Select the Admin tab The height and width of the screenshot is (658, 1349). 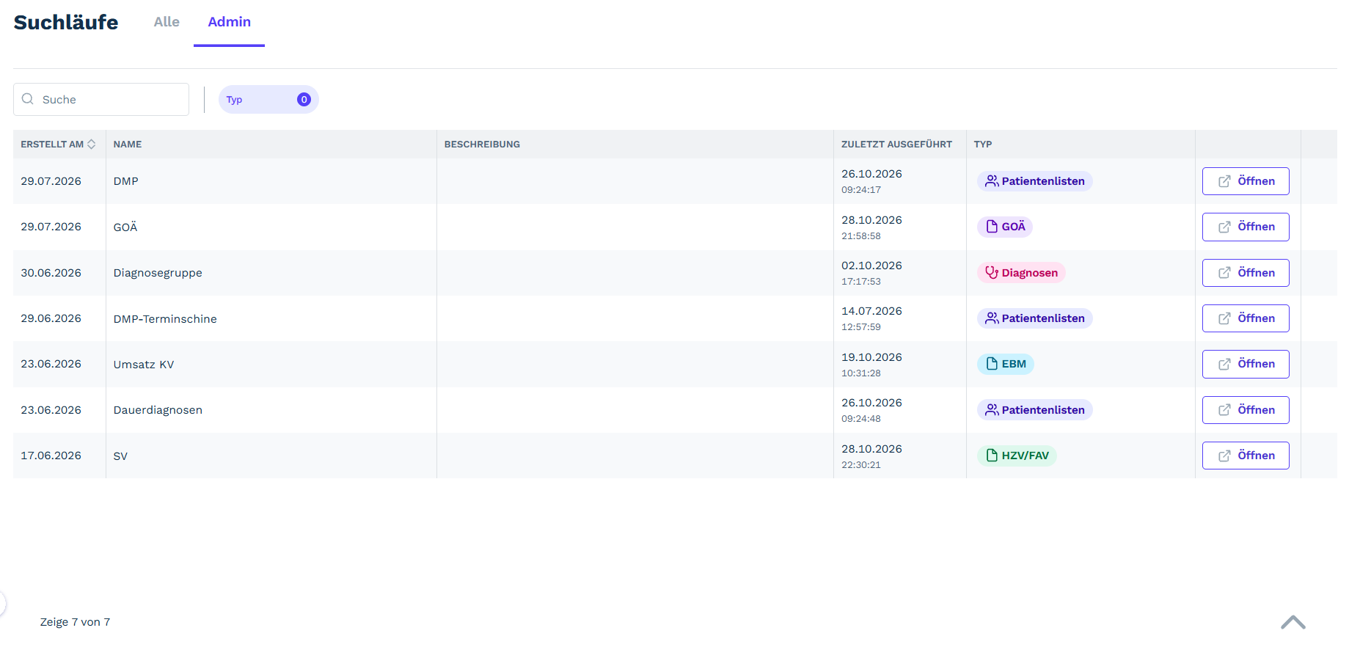click(x=229, y=22)
